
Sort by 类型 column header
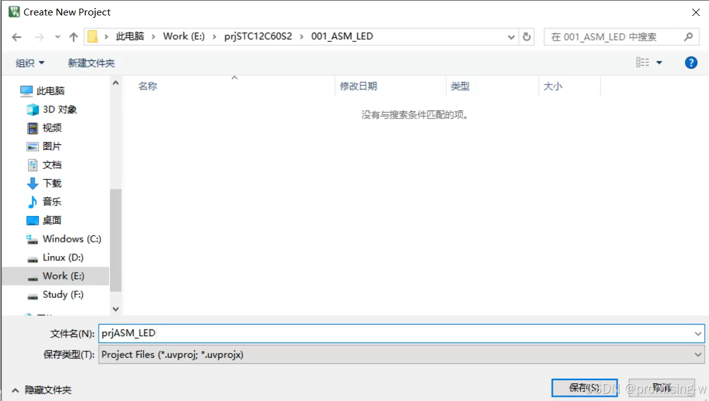pyautogui.click(x=460, y=86)
